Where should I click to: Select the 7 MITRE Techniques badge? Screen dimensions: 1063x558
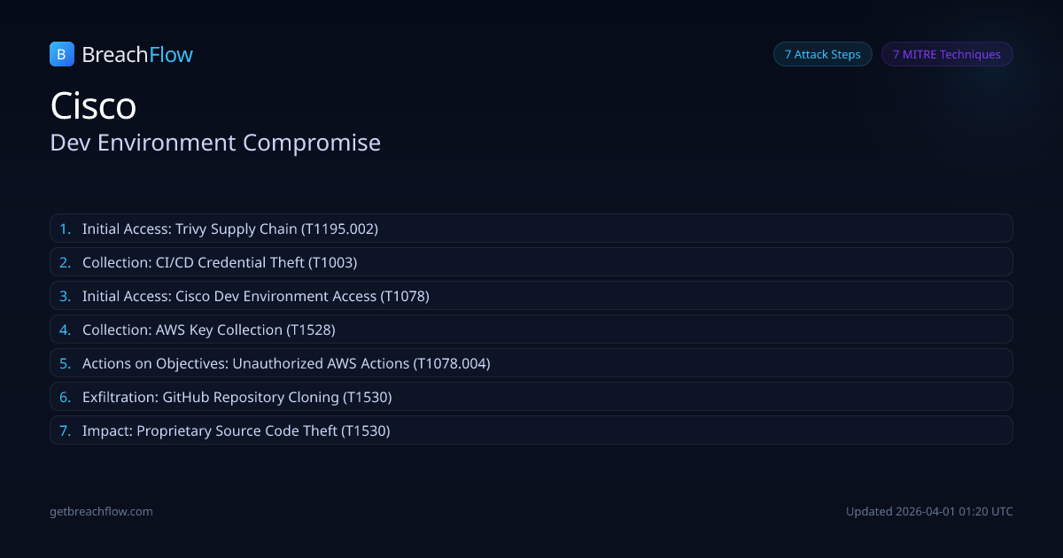[946, 54]
